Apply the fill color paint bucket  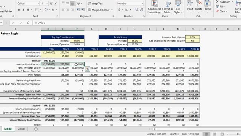(x=46, y=10)
